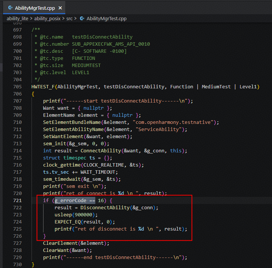Open the src breadcrumb dropdown
272x268 pixels.
[70, 18]
